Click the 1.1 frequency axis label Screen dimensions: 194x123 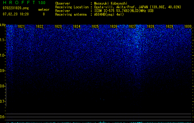click(2, 40)
